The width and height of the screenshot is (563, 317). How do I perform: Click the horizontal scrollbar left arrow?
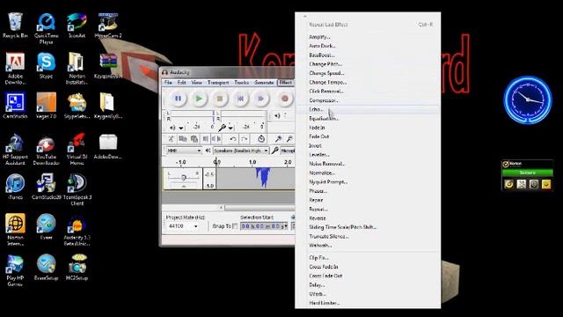pyautogui.click(x=221, y=208)
